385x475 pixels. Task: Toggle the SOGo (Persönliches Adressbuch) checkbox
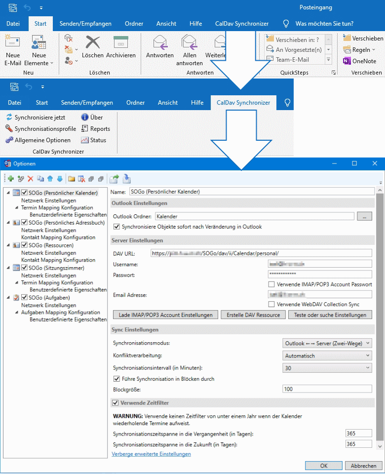[25, 222]
